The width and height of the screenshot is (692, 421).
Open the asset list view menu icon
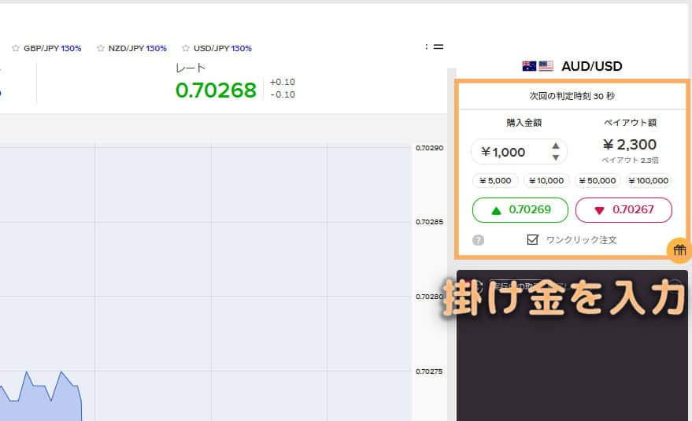(x=435, y=46)
